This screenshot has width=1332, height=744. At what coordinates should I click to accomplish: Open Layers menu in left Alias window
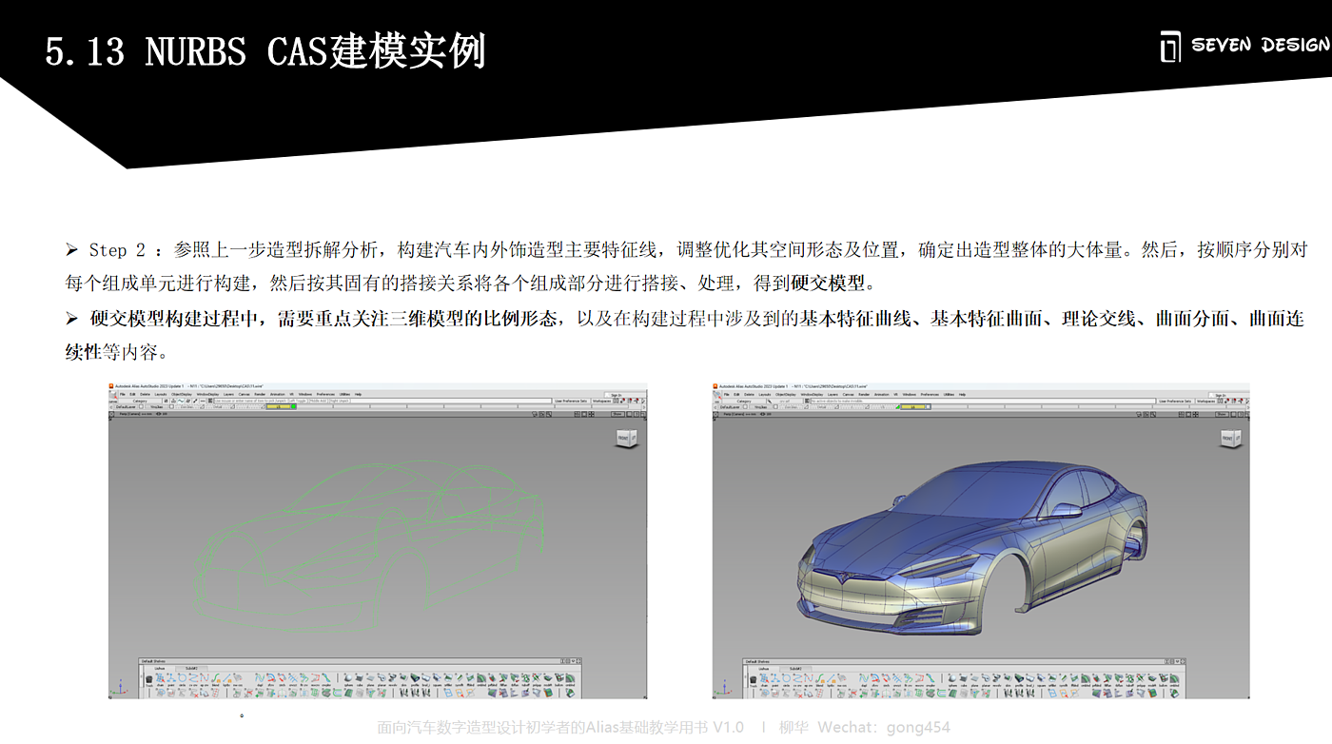click(x=228, y=394)
